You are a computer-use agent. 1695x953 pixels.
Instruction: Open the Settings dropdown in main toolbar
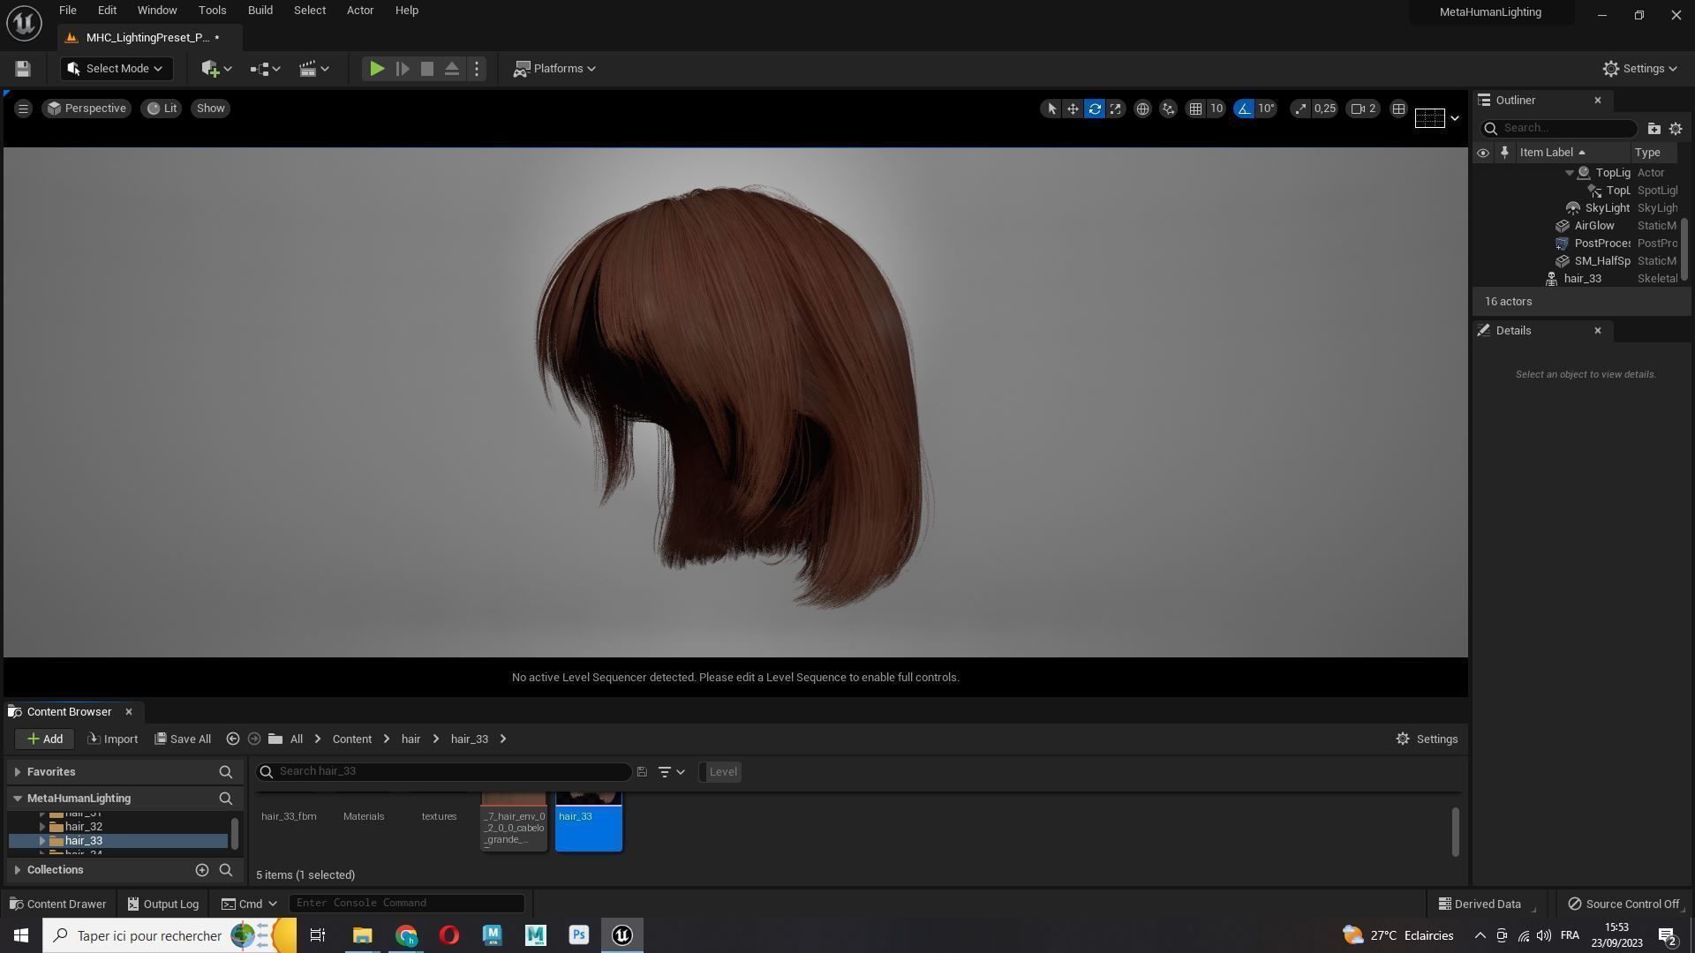(x=1639, y=69)
